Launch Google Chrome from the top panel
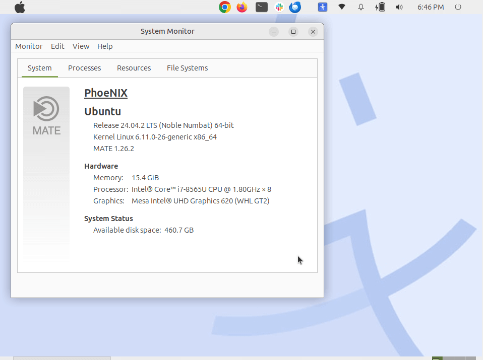Viewport: 483px width, 360px height. coord(225,7)
